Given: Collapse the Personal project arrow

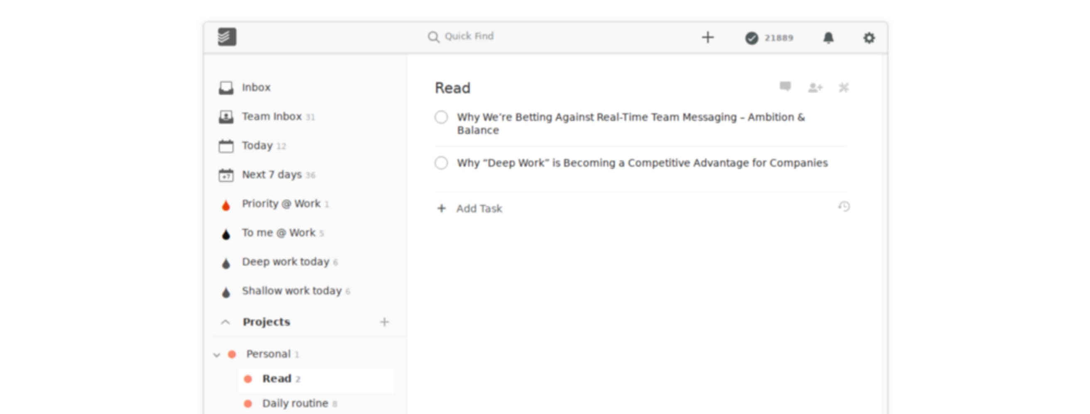Looking at the screenshot, I should click(217, 354).
